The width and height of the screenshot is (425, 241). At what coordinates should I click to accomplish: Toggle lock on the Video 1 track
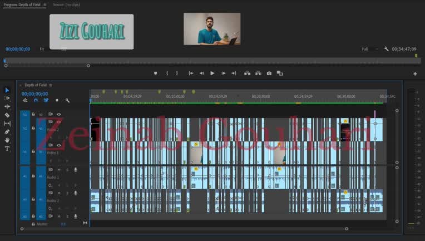(33, 151)
